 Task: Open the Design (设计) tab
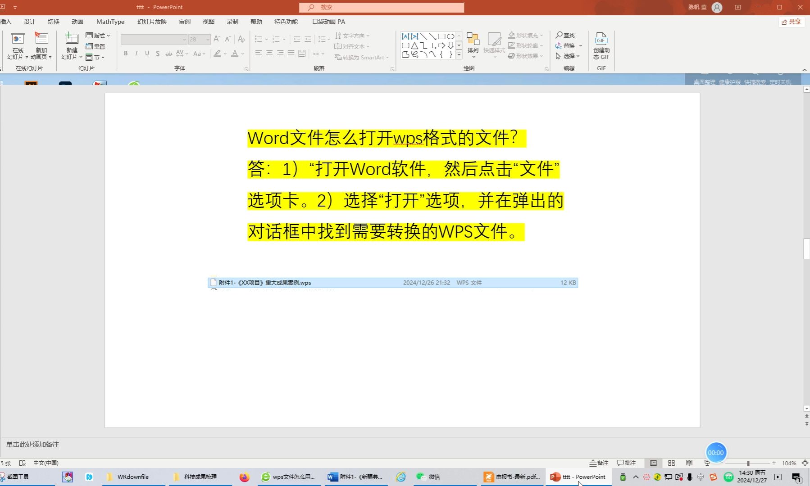click(30, 22)
